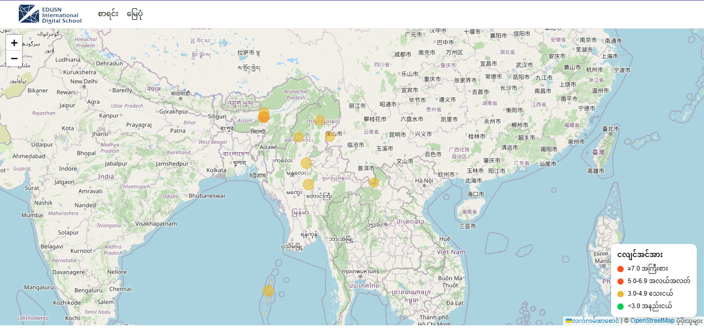
Task: Click the တောင်ကြီး city label
Action: click(319, 197)
